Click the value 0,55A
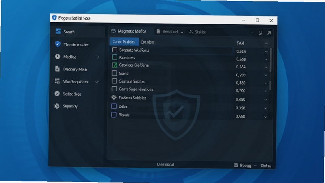 241,52
